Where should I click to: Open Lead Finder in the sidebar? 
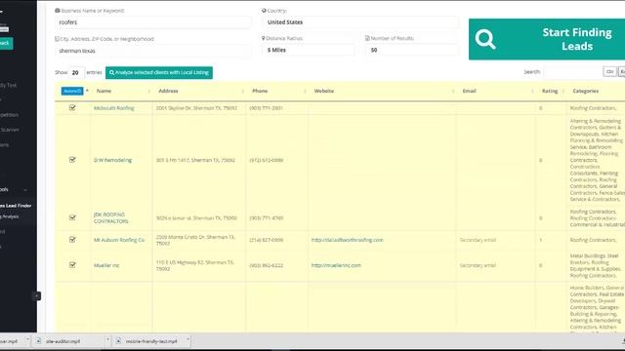(16, 206)
